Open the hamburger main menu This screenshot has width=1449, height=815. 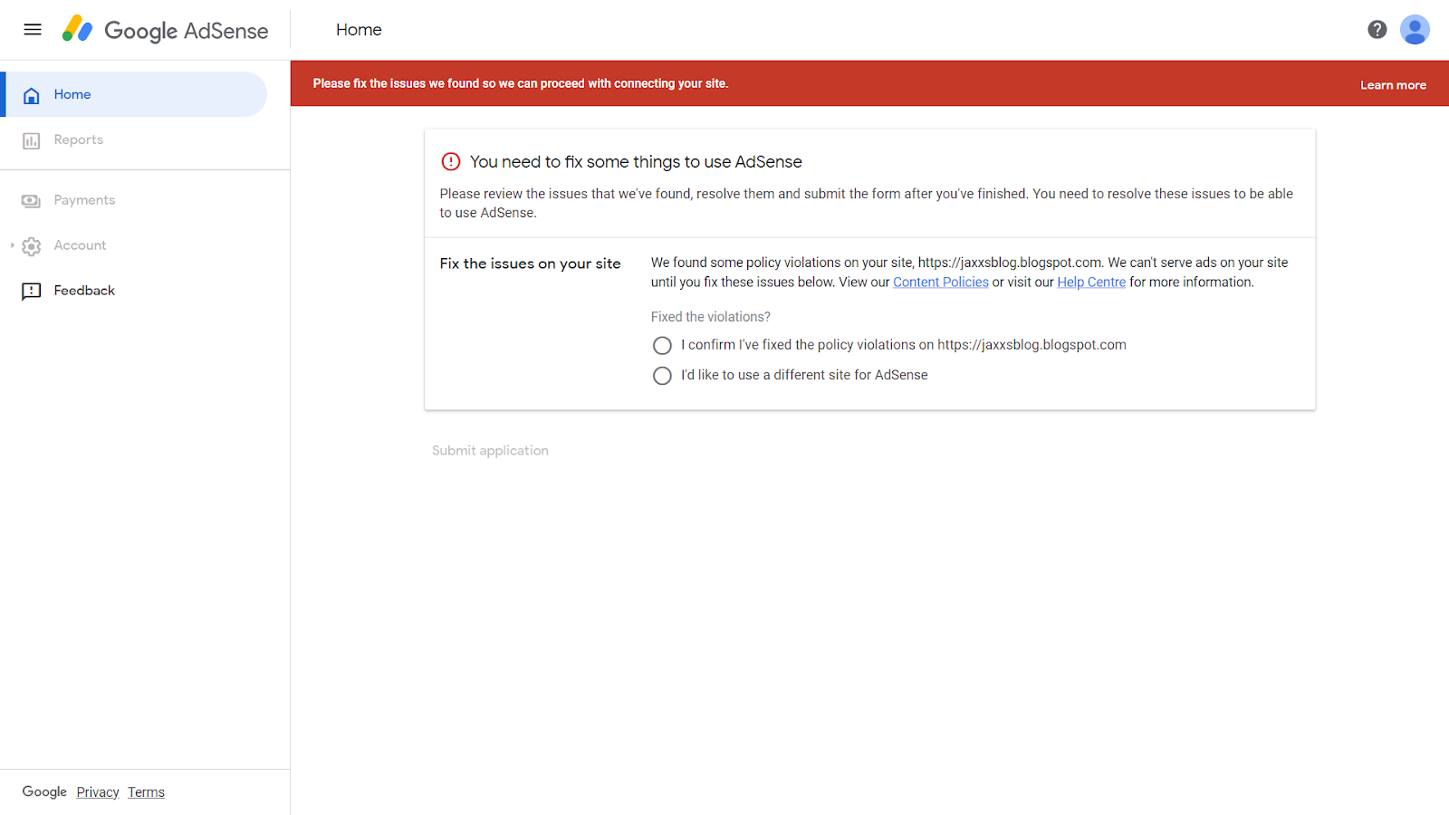coord(33,30)
